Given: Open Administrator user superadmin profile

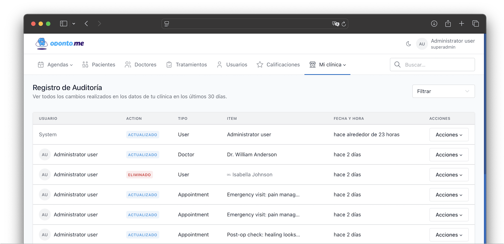Looking at the screenshot, I should click(453, 44).
